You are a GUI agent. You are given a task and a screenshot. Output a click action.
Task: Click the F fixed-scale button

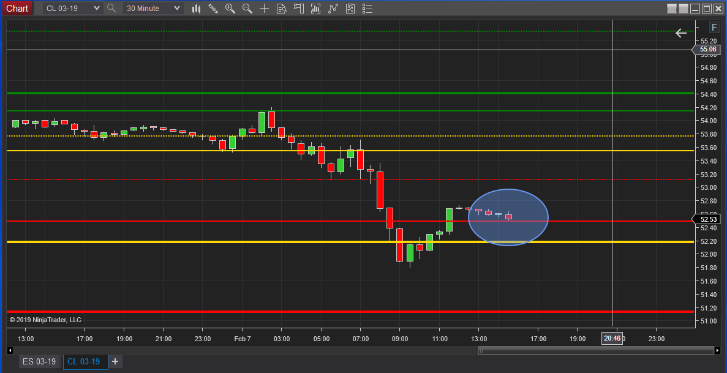tap(714, 28)
